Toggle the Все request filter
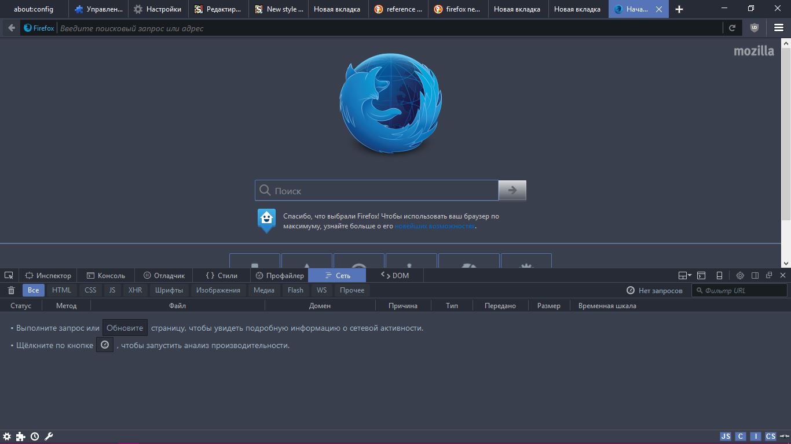This screenshot has width=791, height=444. coord(34,290)
